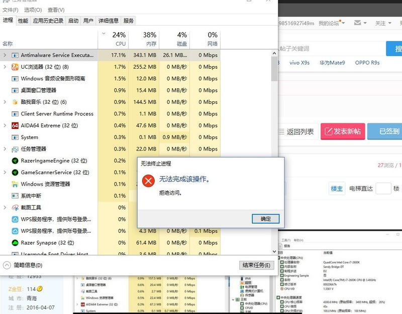Open the 工具(T) menu in AIDA64
Screen dimensions: 402x314
[286, 240]
